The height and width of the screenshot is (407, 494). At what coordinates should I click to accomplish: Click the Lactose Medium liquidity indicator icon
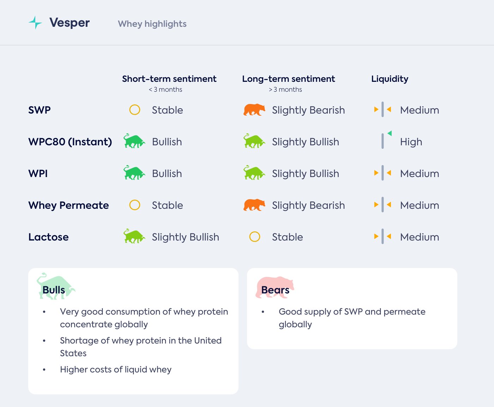382,237
